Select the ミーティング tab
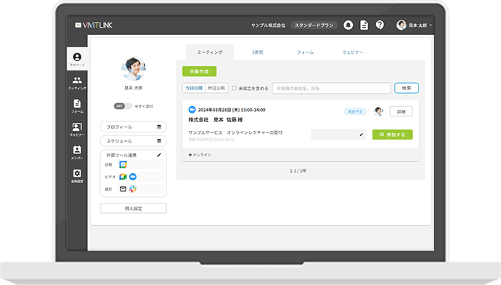The height and width of the screenshot is (285, 501). pyautogui.click(x=210, y=52)
